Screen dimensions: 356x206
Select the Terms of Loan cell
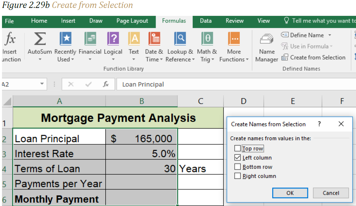[59, 167]
